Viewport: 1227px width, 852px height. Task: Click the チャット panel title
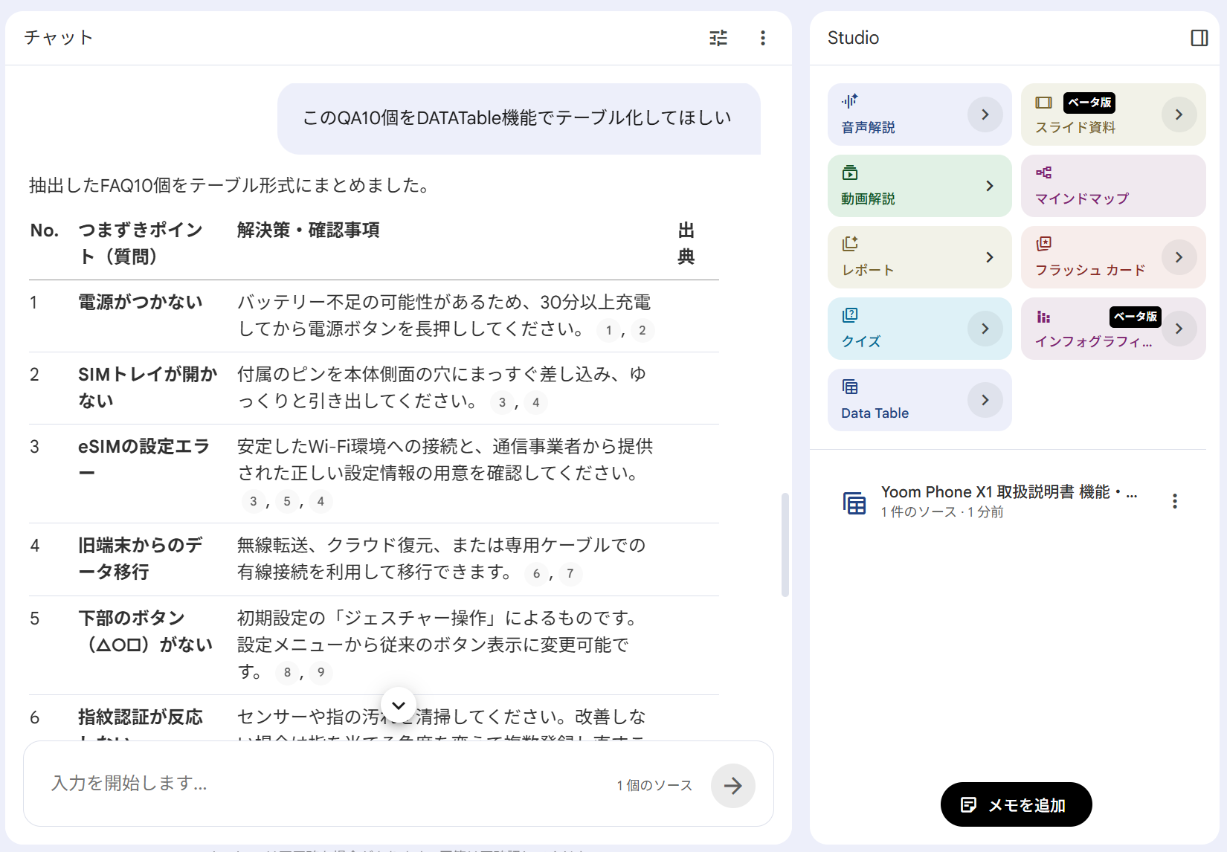pos(58,37)
